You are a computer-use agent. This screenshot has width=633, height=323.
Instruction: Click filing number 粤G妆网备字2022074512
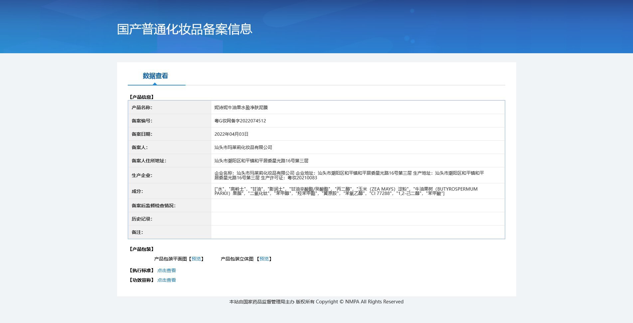tap(240, 121)
